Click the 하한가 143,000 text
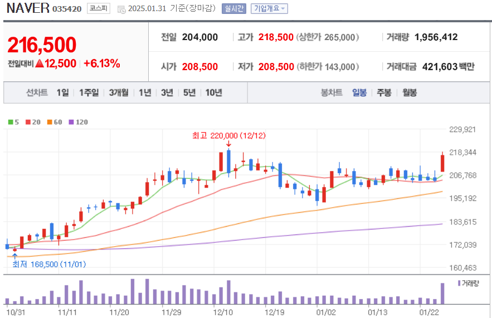Viewport: 492px width, 318px height. (328, 67)
